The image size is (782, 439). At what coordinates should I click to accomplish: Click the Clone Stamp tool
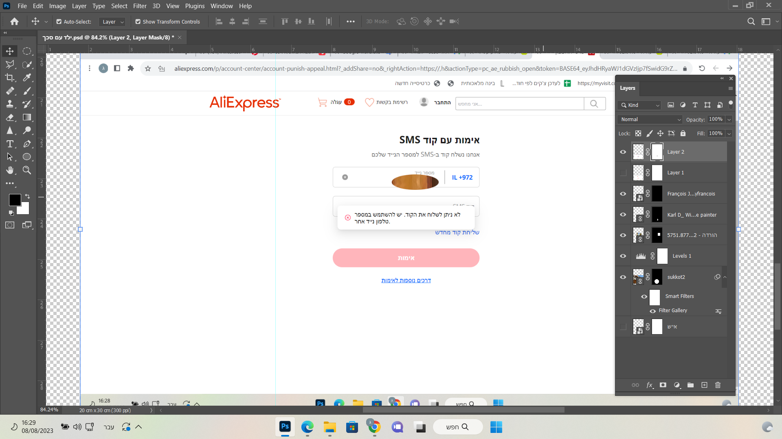pyautogui.click(x=10, y=104)
